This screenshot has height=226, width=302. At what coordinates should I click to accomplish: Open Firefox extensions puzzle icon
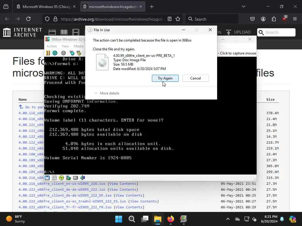pos(274,19)
